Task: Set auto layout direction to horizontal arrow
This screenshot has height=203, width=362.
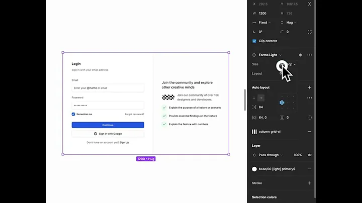Action: (261, 98)
